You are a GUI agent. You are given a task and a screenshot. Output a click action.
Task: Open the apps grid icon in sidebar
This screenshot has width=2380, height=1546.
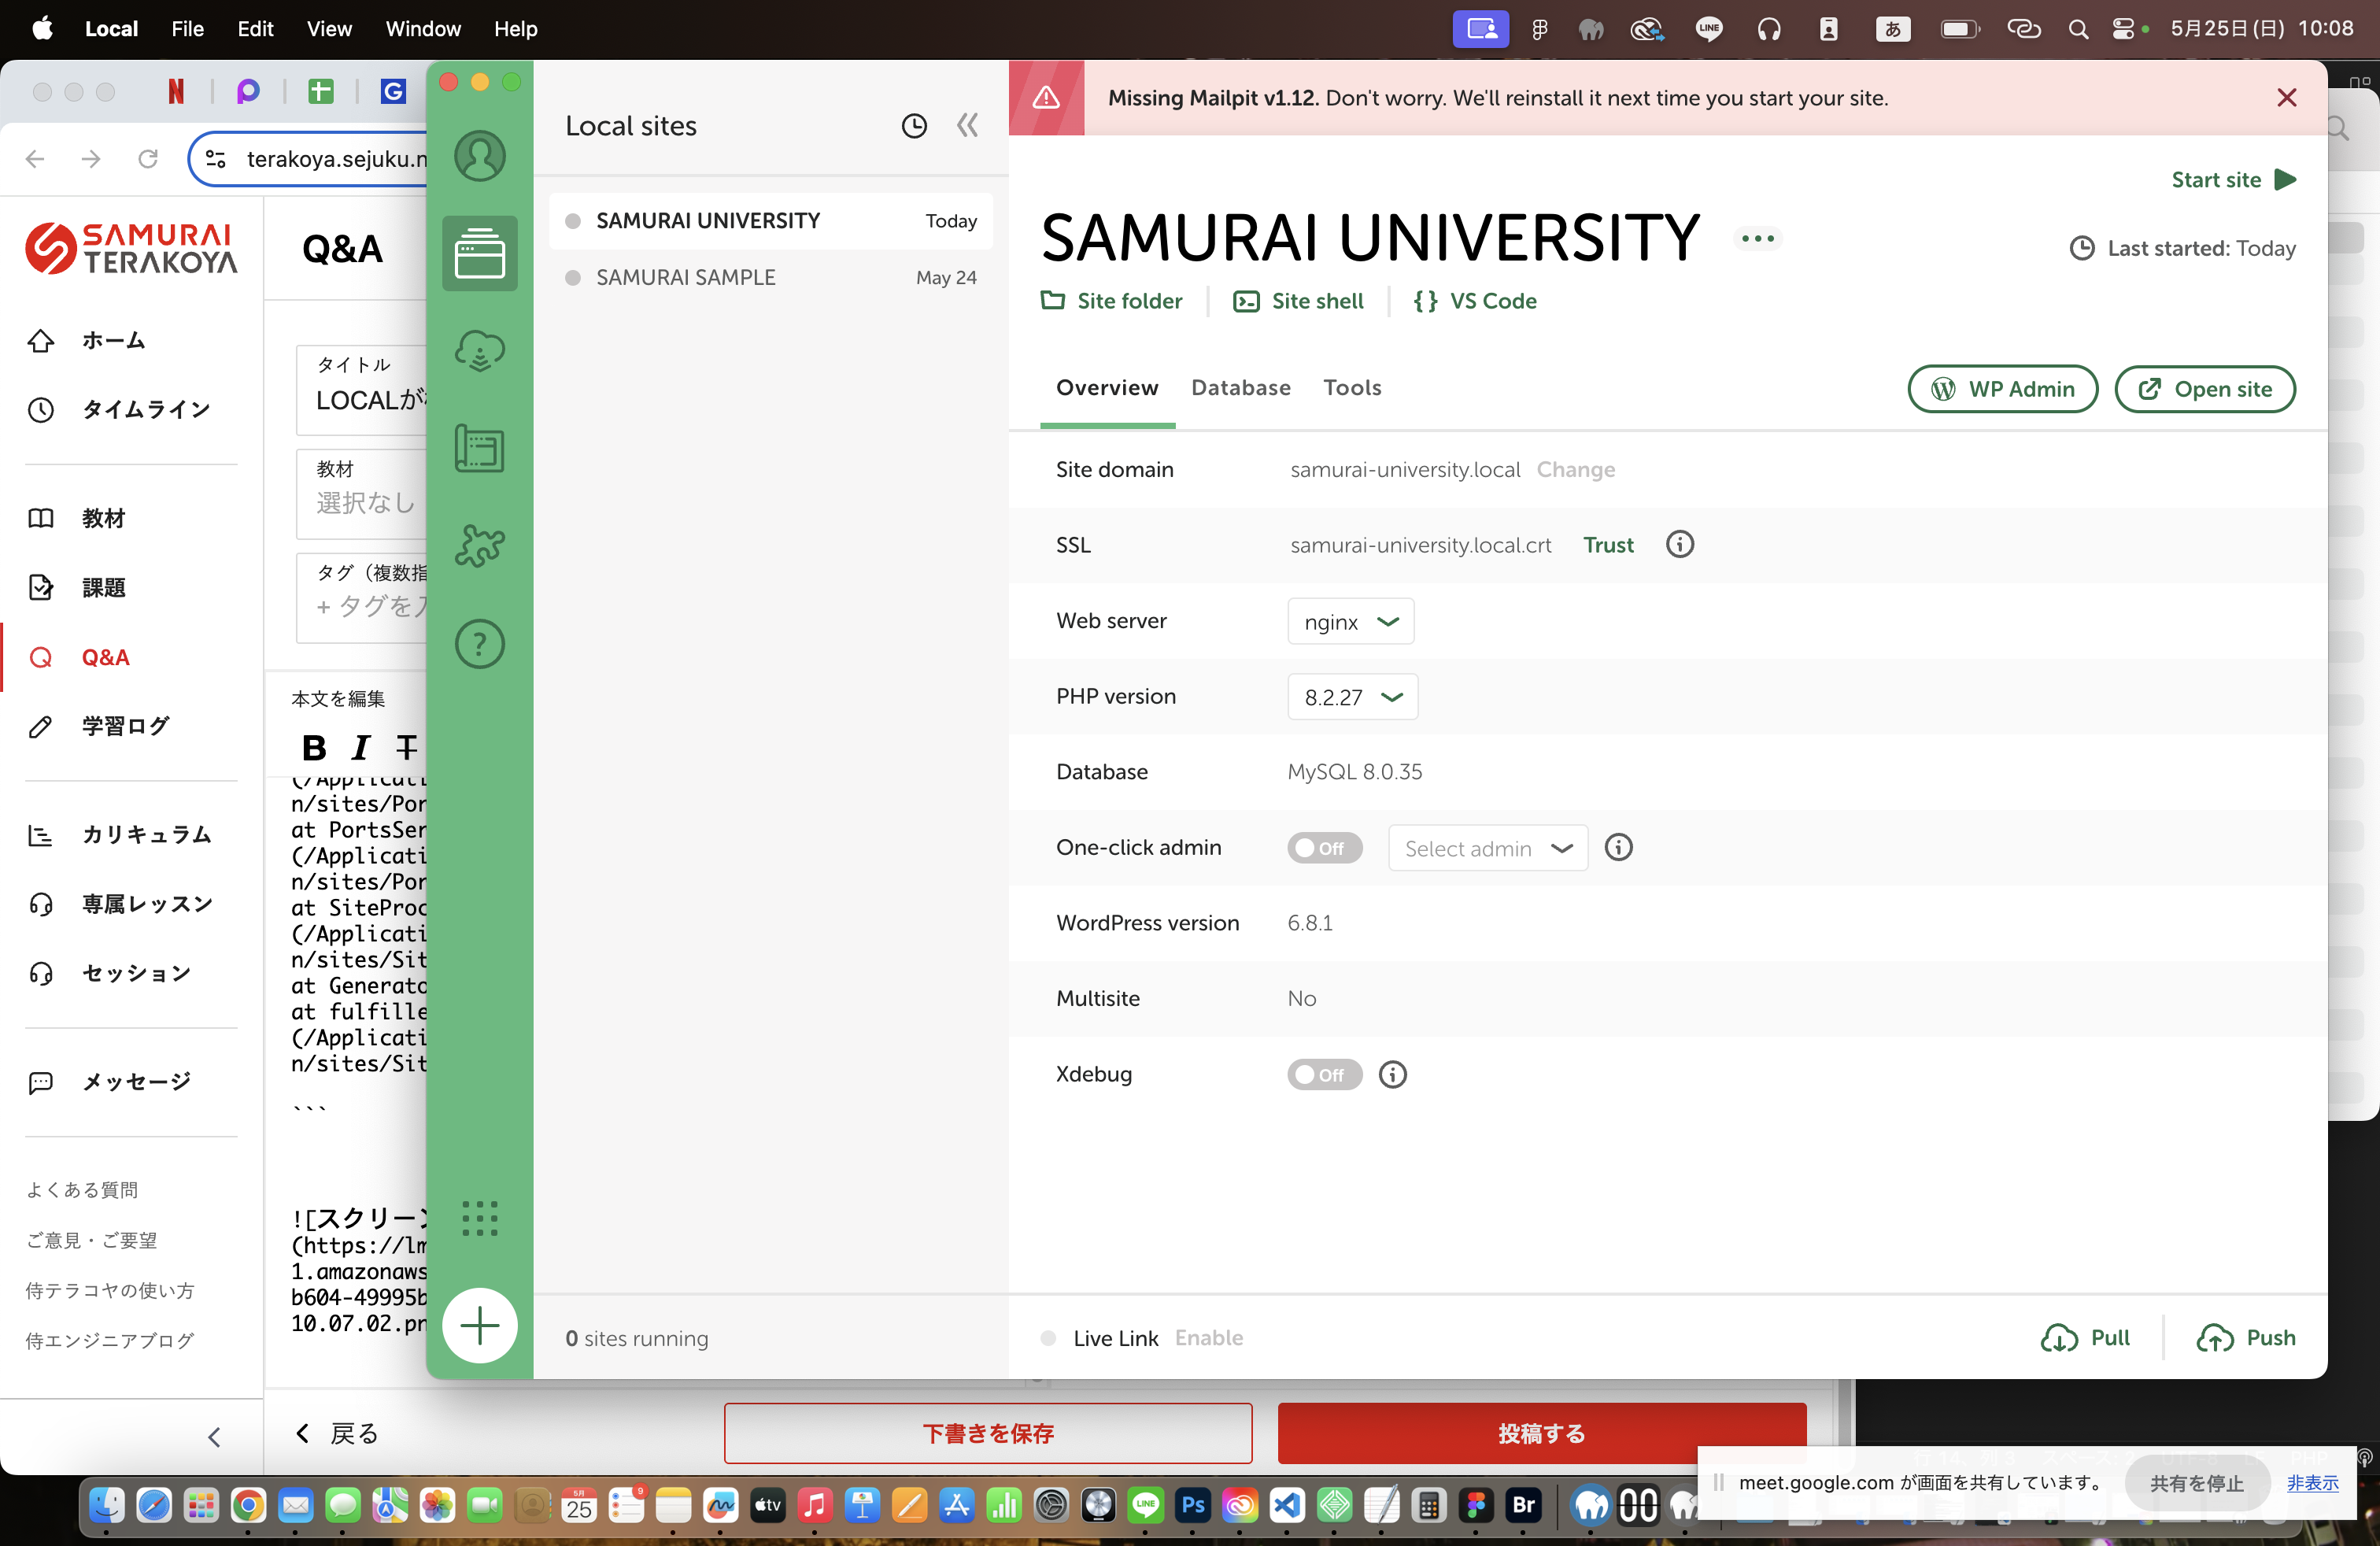480,1218
